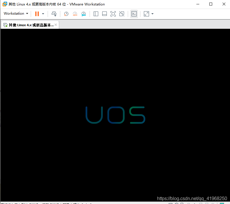Viewport: 230px width, 204px height.
Task: Close the VMware Workstation window
Action: [x=224, y=4]
